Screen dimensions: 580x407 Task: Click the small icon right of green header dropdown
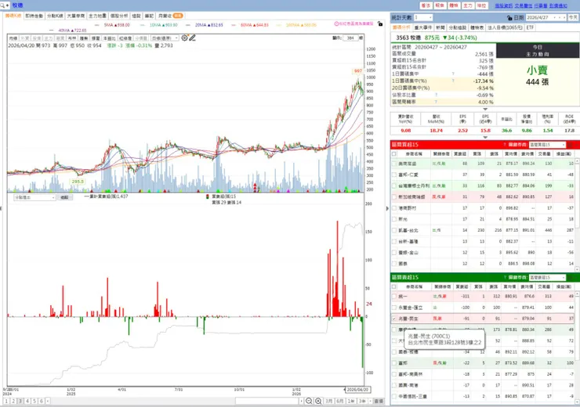571,277
